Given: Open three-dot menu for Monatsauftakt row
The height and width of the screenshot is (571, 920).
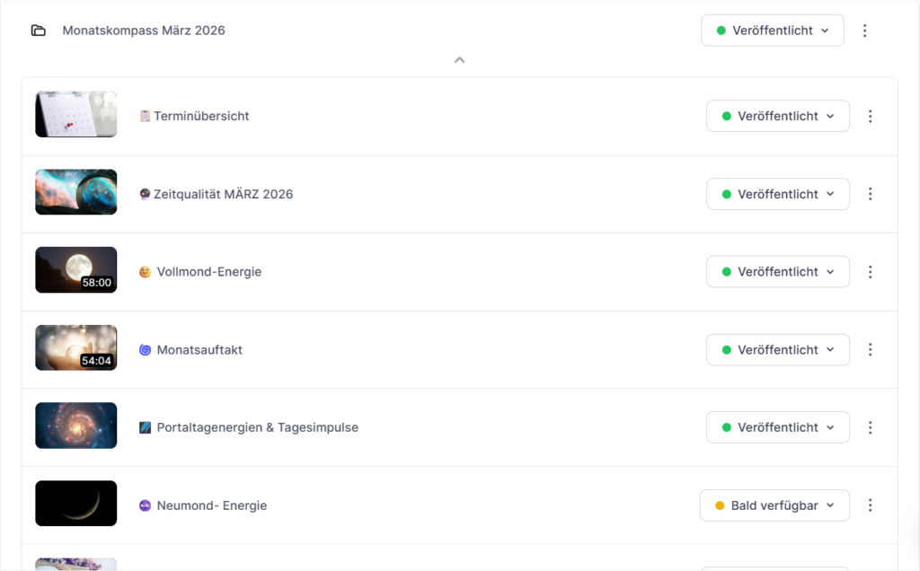Looking at the screenshot, I should (869, 349).
